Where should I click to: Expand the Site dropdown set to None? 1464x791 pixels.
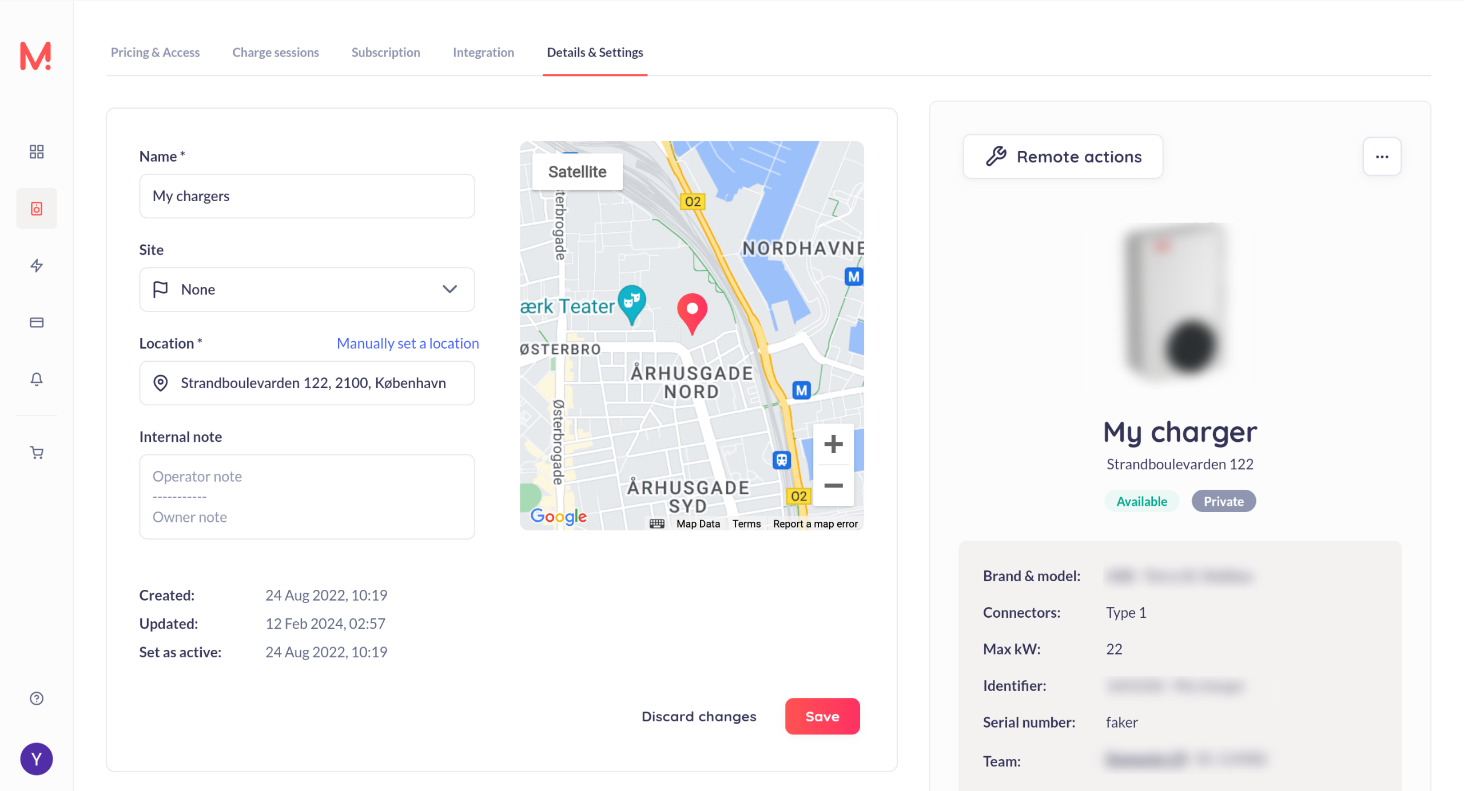point(307,290)
